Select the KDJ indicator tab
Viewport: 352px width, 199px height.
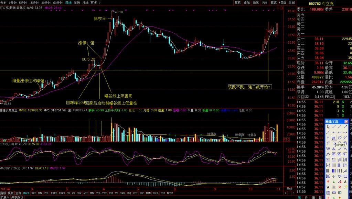tap(129, 193)
